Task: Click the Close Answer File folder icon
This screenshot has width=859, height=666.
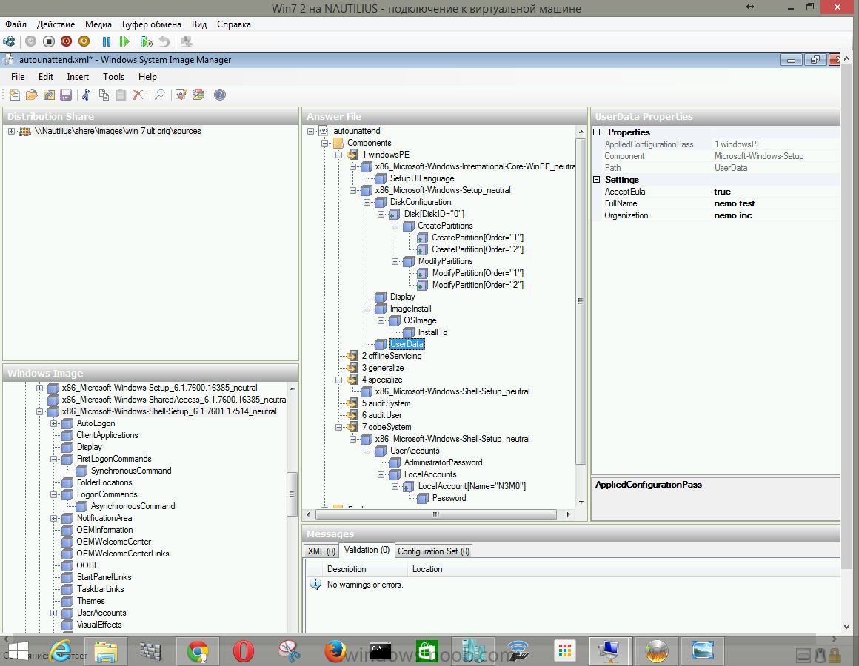Action: click(49, 95)
